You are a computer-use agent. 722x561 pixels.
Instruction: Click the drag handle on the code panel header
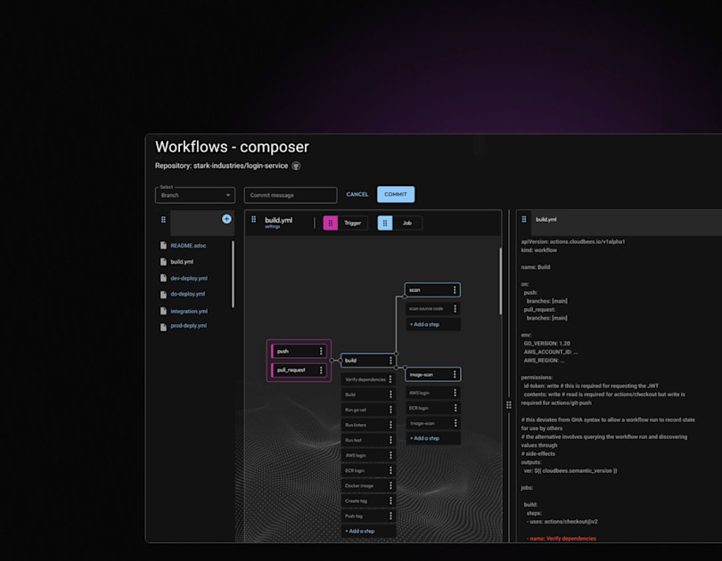(523, 219)
